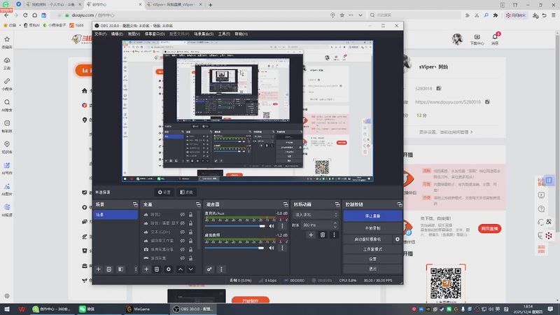This screenshot has width=560, height=315.
Task: Select the highlighted scene item in Scenes list
Action: point(115,215)
